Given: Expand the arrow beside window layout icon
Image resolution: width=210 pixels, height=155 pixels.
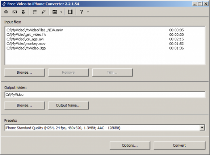Looking at the screenshot, I should (61, 12).
